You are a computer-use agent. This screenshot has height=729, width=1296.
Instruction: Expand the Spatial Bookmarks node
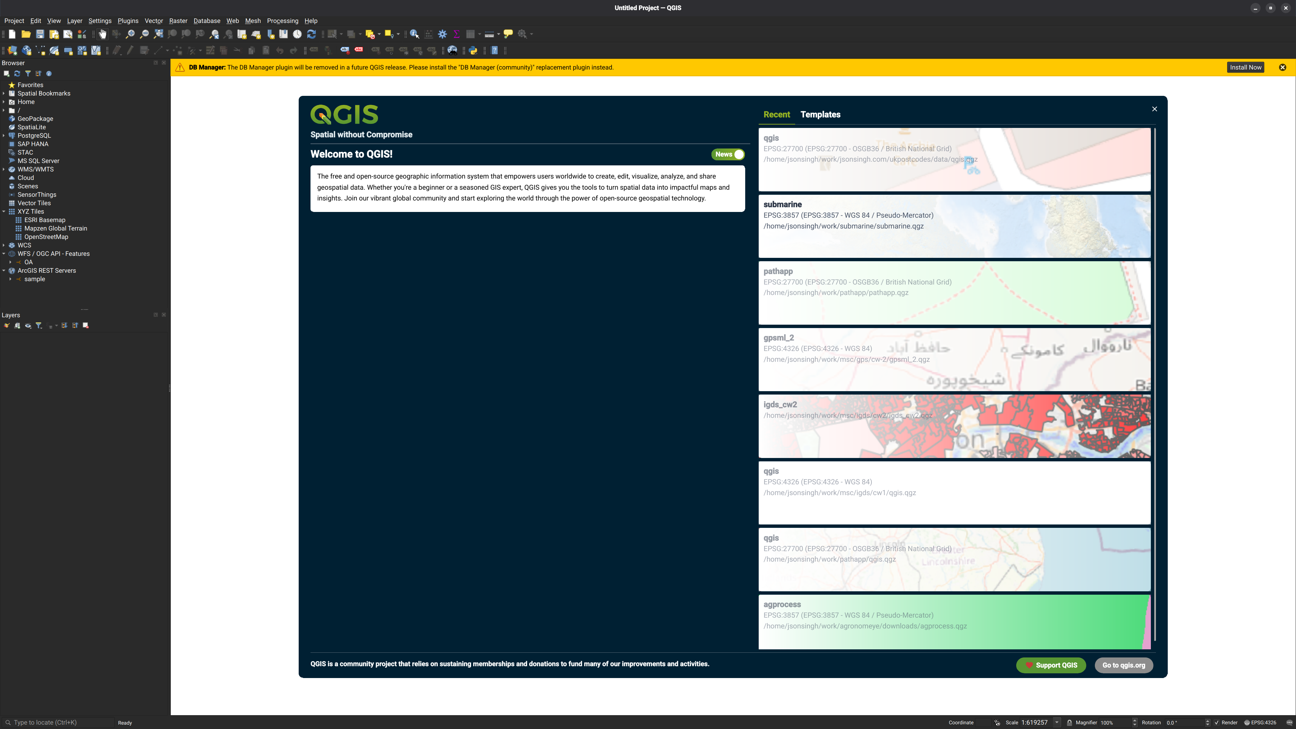tap(3, 93)
